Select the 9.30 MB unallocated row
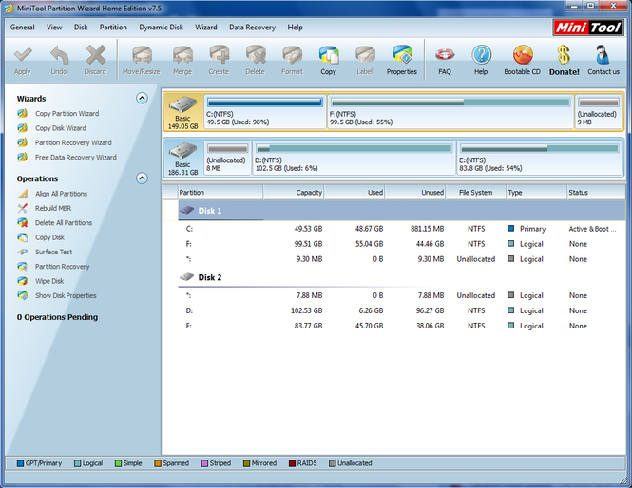The width and height of the screenshot is (632, 488). [x=402, y=259]
